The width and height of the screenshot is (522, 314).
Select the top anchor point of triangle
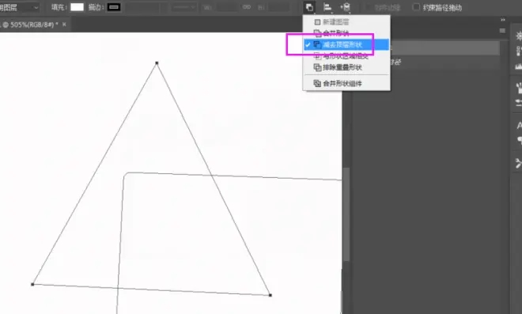pyautogui.click(x=157, y=63)
